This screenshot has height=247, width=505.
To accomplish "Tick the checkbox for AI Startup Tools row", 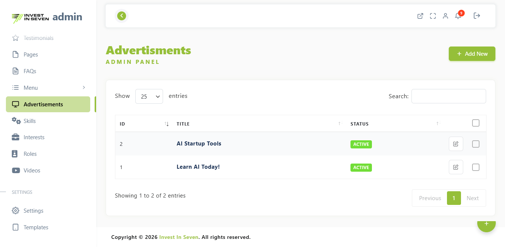I will [475, 144].
